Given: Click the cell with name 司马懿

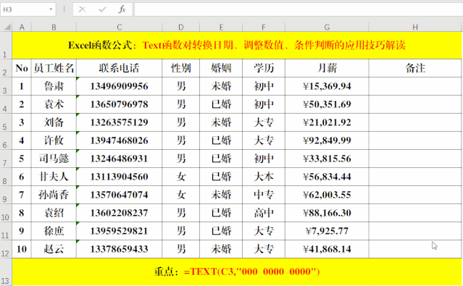Looking at the screenshot, I should [54, 159].
